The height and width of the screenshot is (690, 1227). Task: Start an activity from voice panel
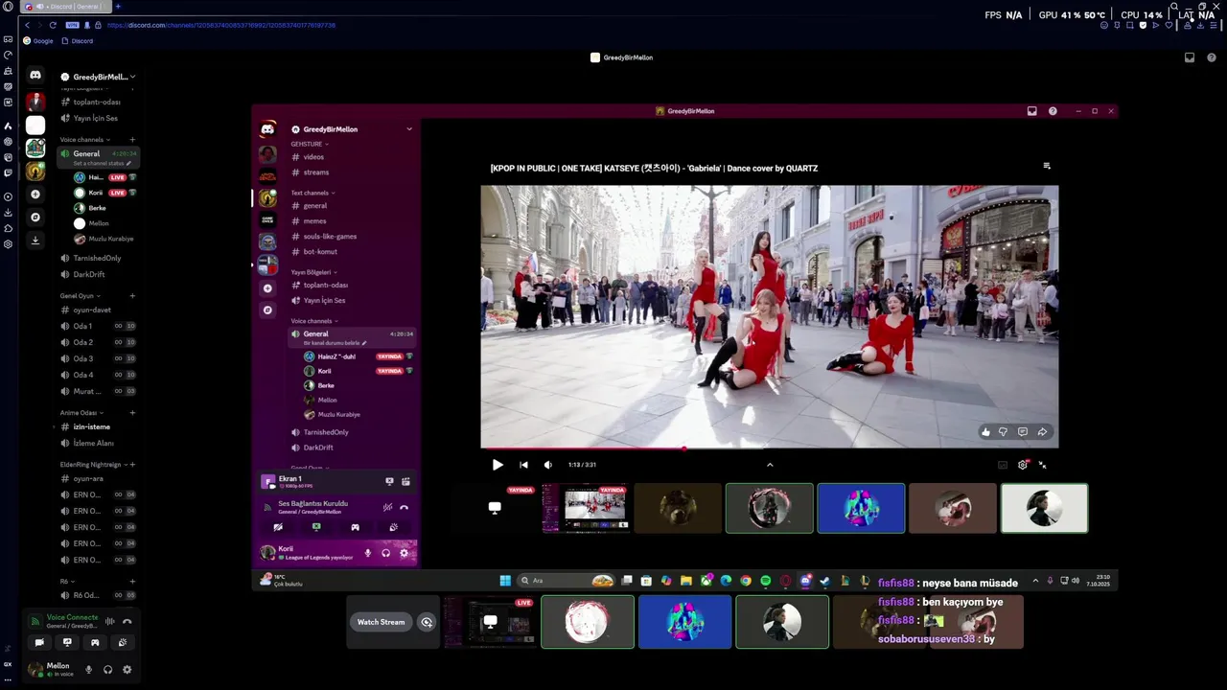coord(95,642)
